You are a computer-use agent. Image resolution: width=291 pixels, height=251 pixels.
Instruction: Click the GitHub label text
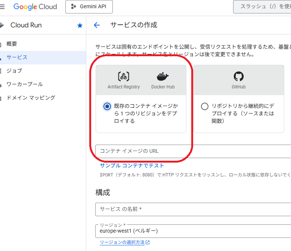click(238, 87)
